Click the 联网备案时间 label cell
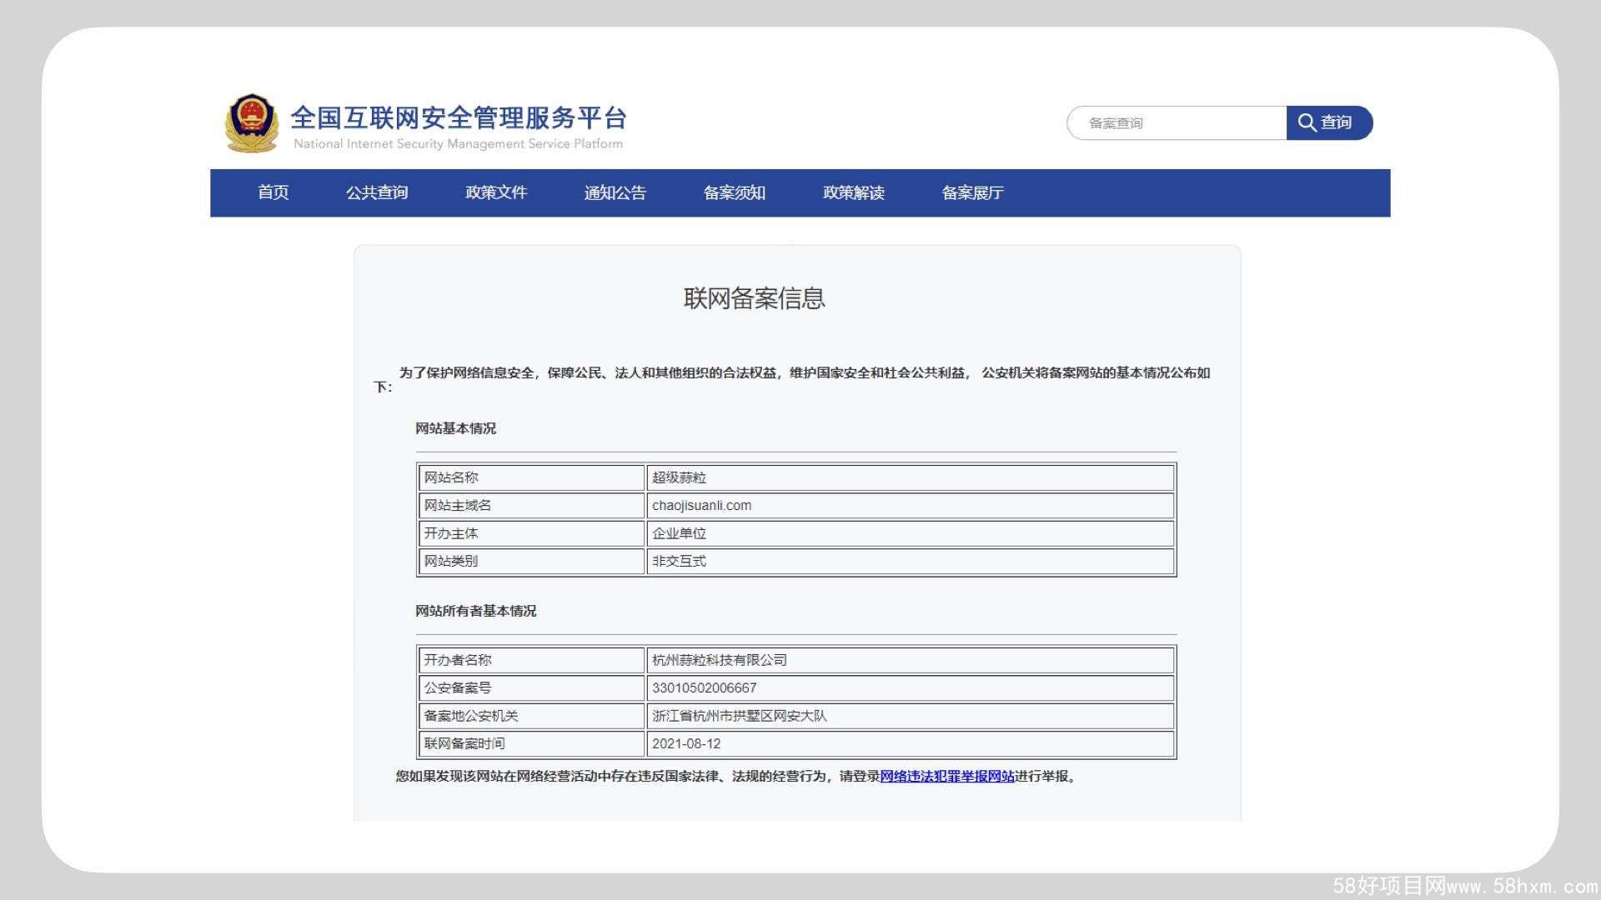Screen dimensions: 1601x900 [x=531, y=743]
